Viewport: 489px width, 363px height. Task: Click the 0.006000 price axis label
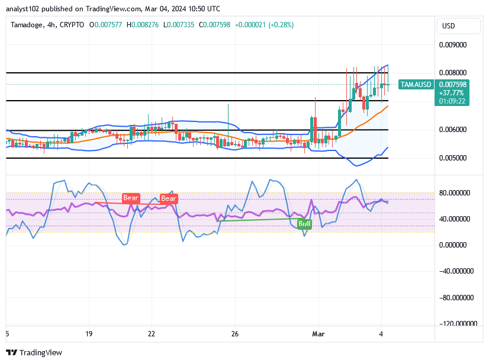453,130
